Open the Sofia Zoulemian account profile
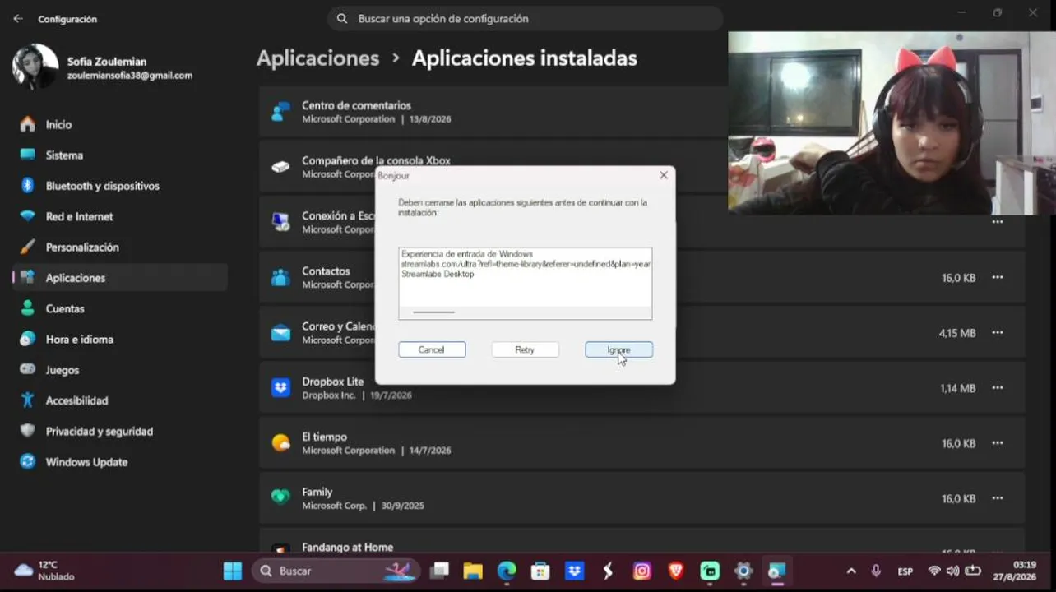Viewport: 1056px width, 592px height. tap(103, 67)
